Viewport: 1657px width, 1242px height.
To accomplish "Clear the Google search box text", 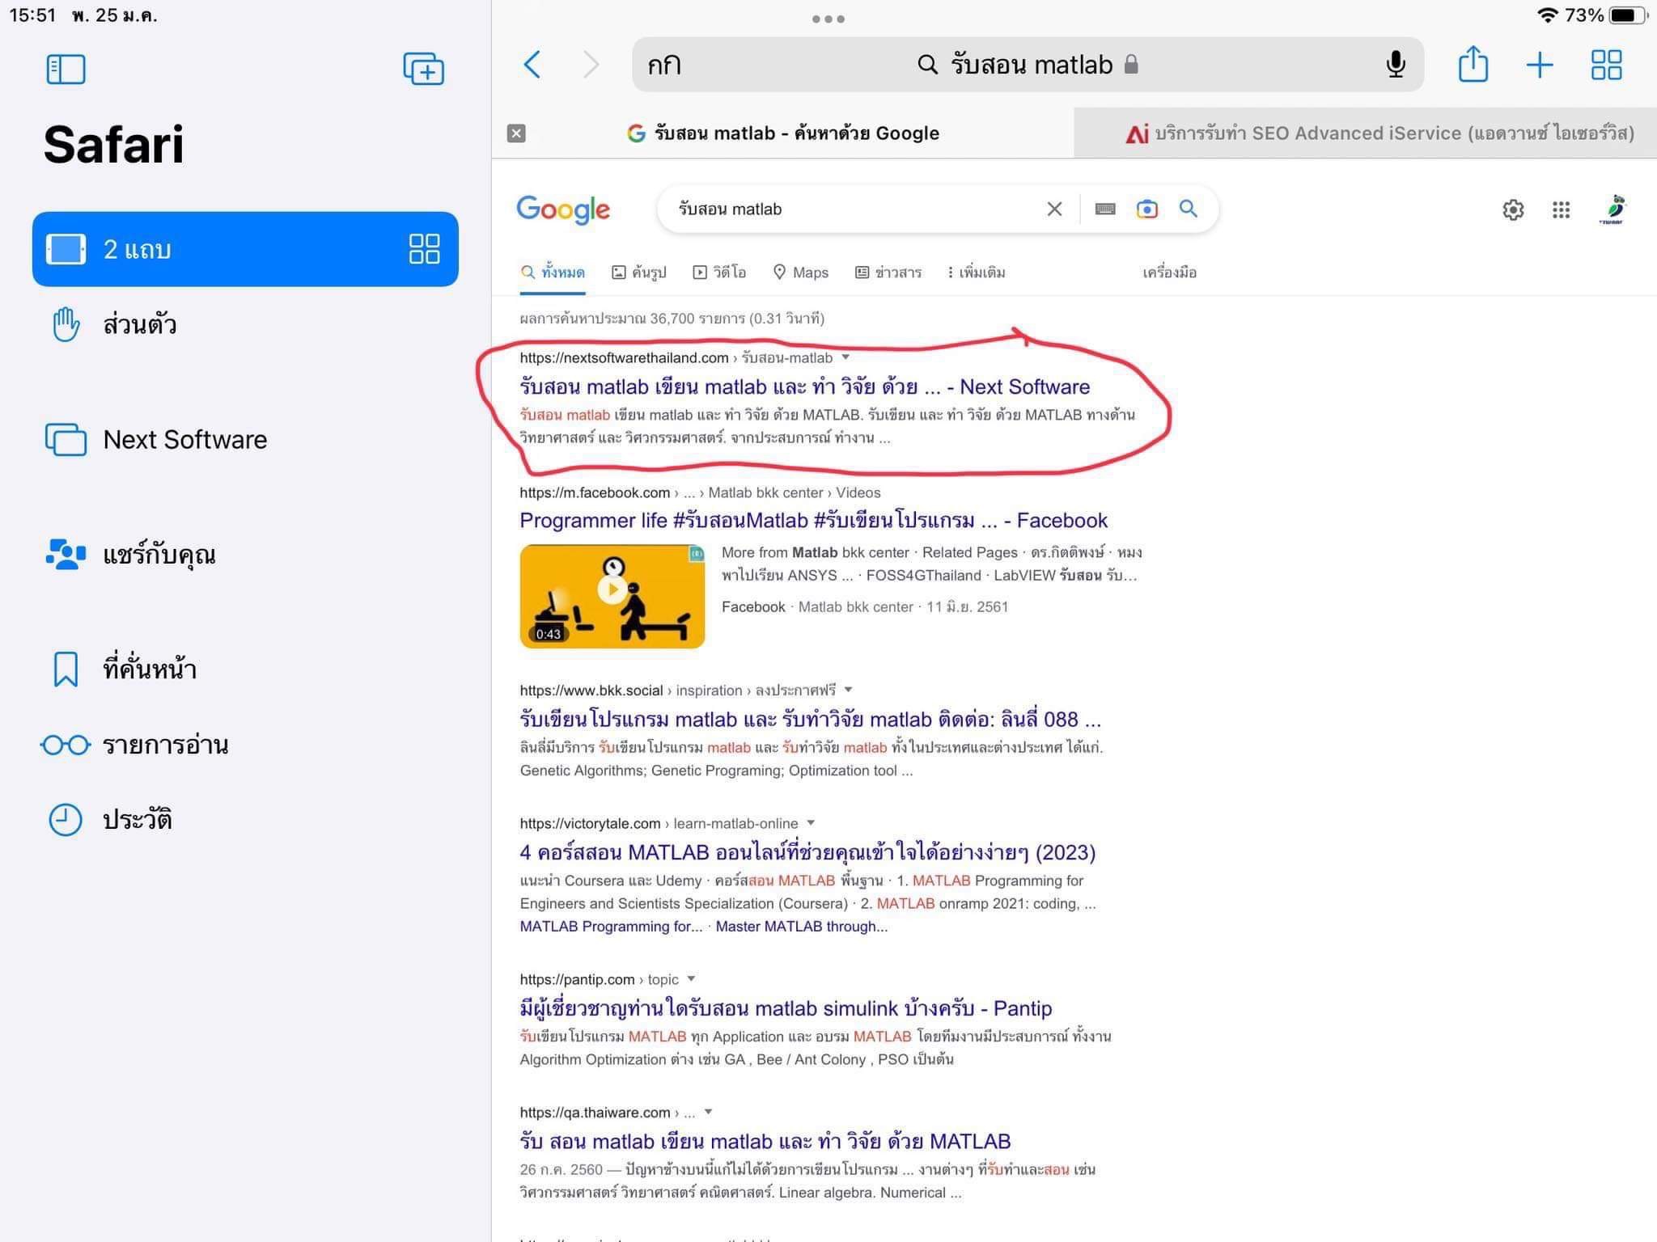I will [1054, 209].
